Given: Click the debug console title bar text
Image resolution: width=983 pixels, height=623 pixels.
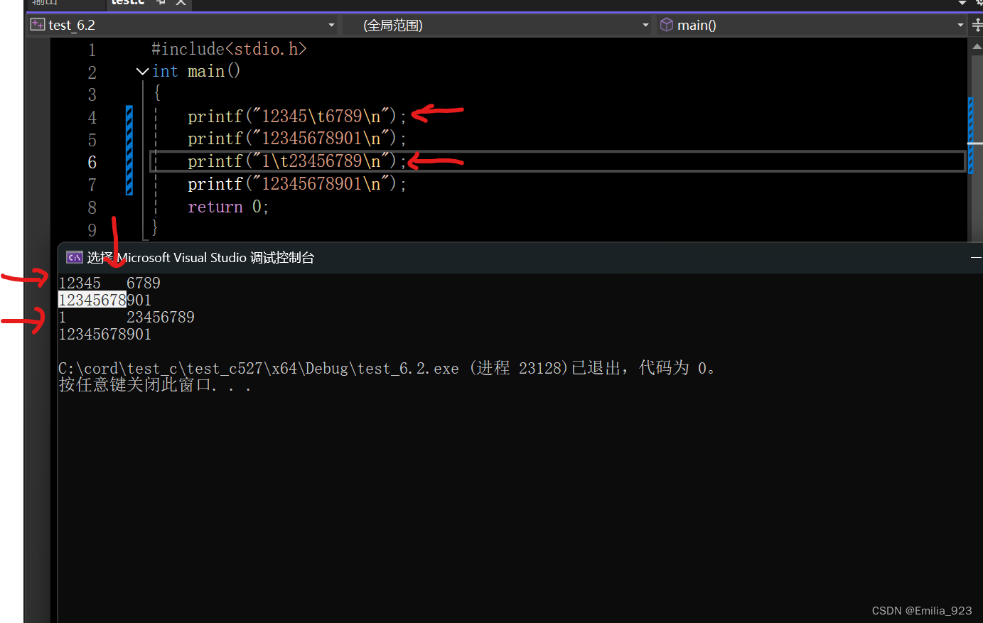Looking at the screenshot, I should (x=200, y=257).
